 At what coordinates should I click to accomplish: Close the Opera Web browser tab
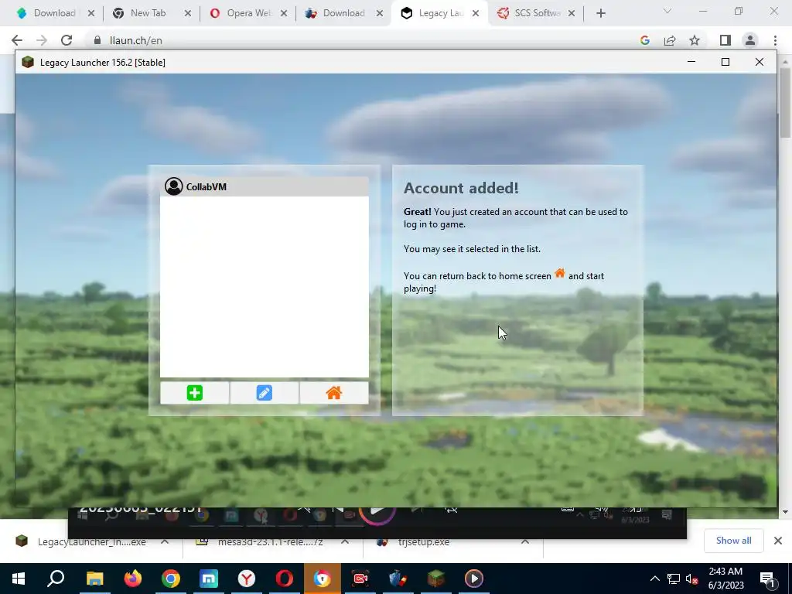click(x=284, y=14)
